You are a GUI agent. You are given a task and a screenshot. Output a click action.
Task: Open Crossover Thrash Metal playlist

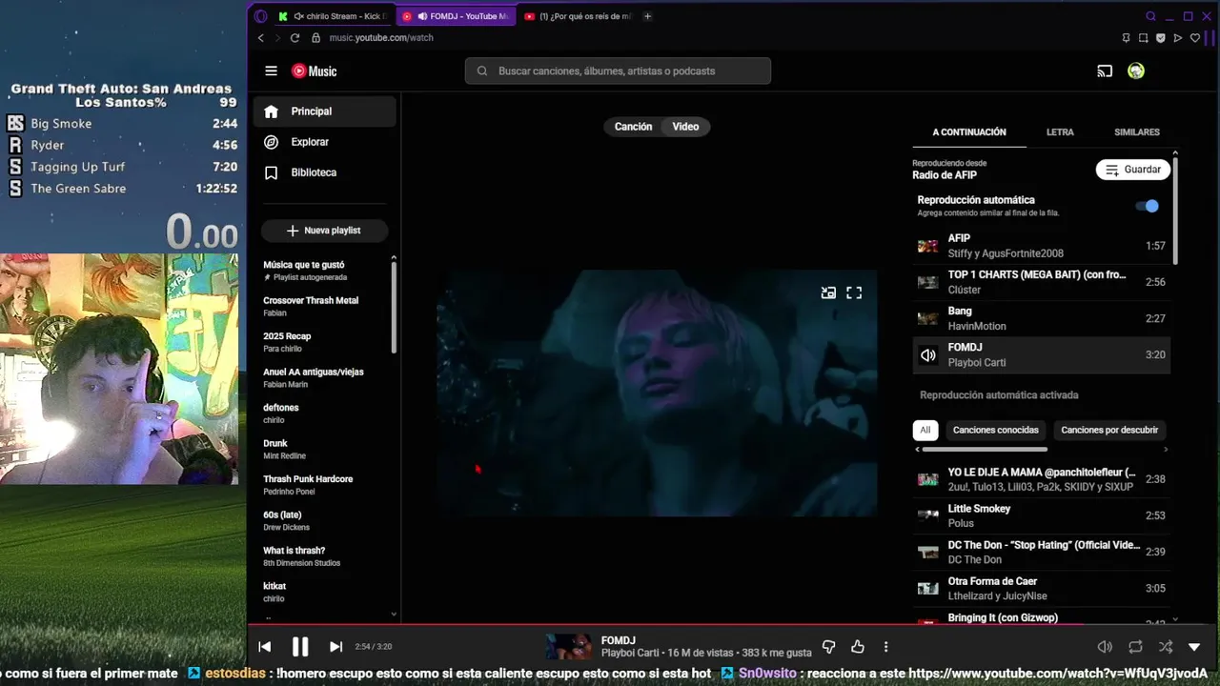pyautogui.click(x=324, y=306)
